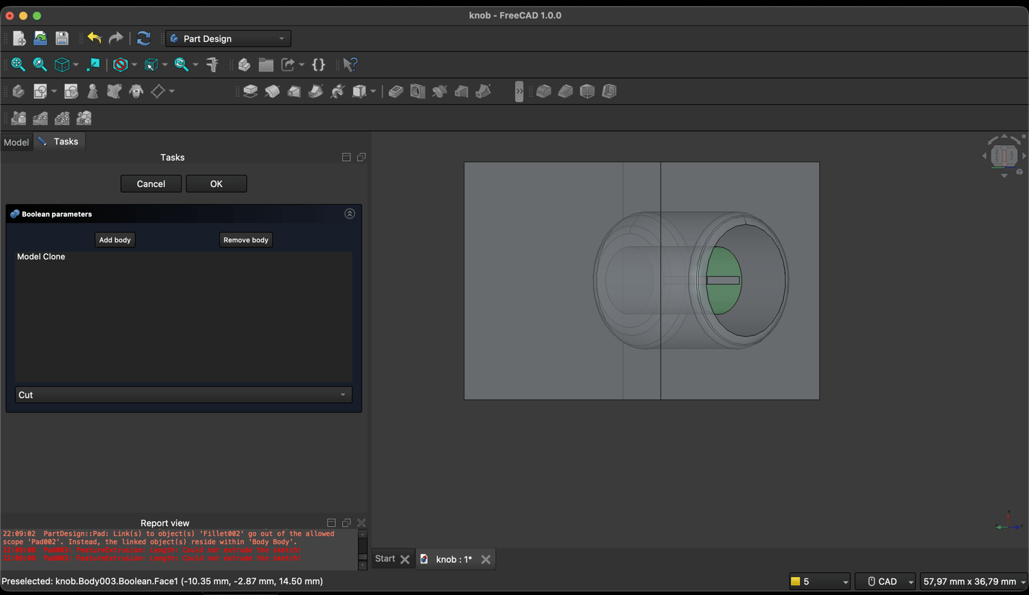
Task: Click the Remove body button
Action: (246, 240)
